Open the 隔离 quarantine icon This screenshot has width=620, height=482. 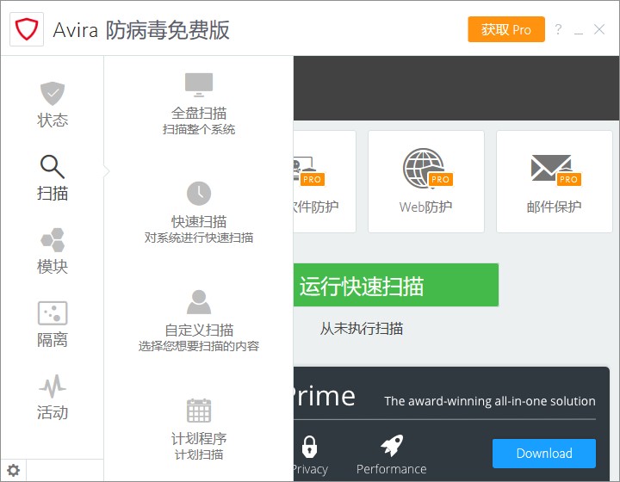pyautogui.click(x=53, y=313)
